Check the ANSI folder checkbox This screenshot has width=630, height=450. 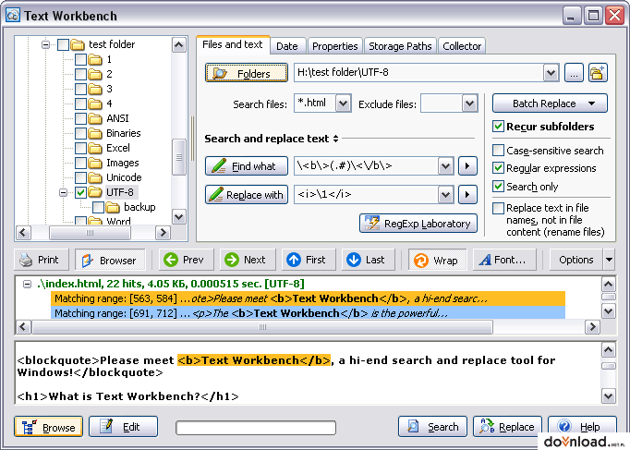click(80, 118)
